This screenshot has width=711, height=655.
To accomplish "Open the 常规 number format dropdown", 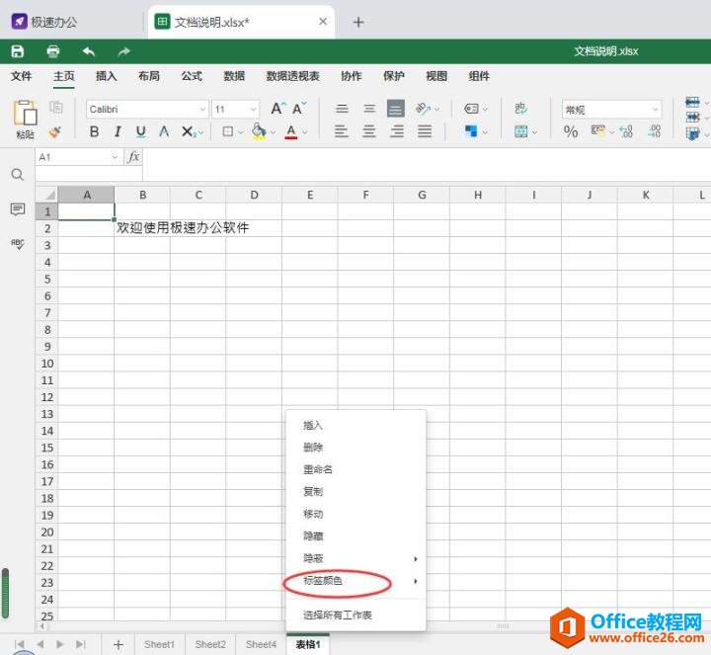I will pos(656,110).
